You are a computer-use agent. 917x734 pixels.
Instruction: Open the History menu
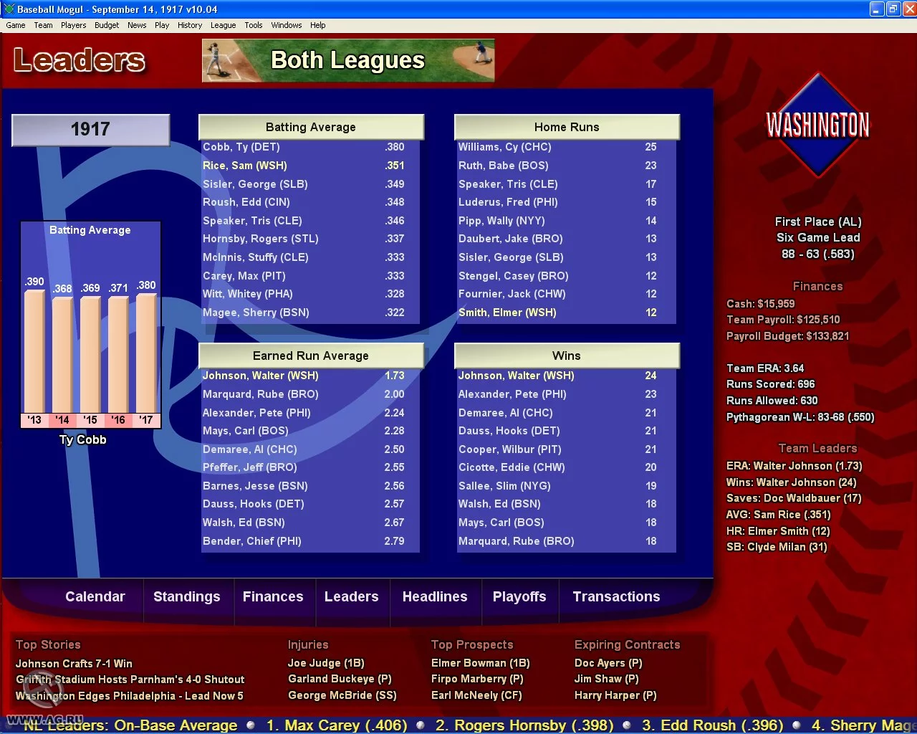coord(190,25)
